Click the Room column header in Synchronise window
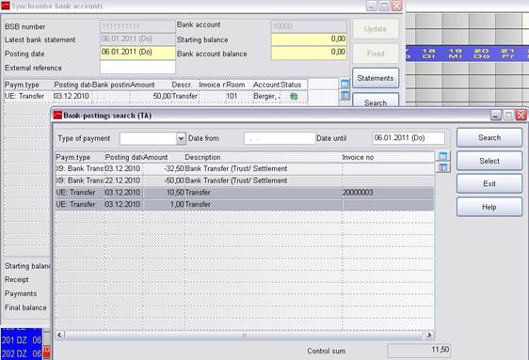 (239, 85)
